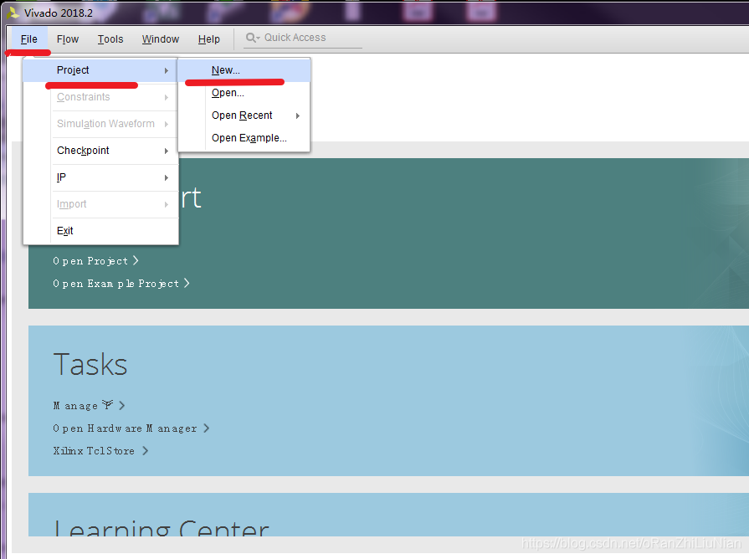Choose Open... in the Project submenu
749x559 pixels.
(244, 93)
